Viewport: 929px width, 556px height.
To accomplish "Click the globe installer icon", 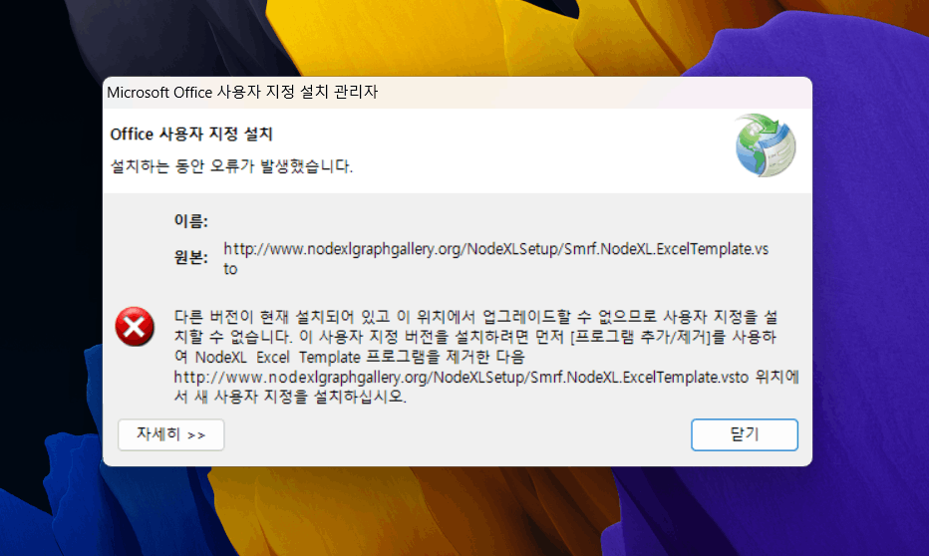I will coord(765,145).
